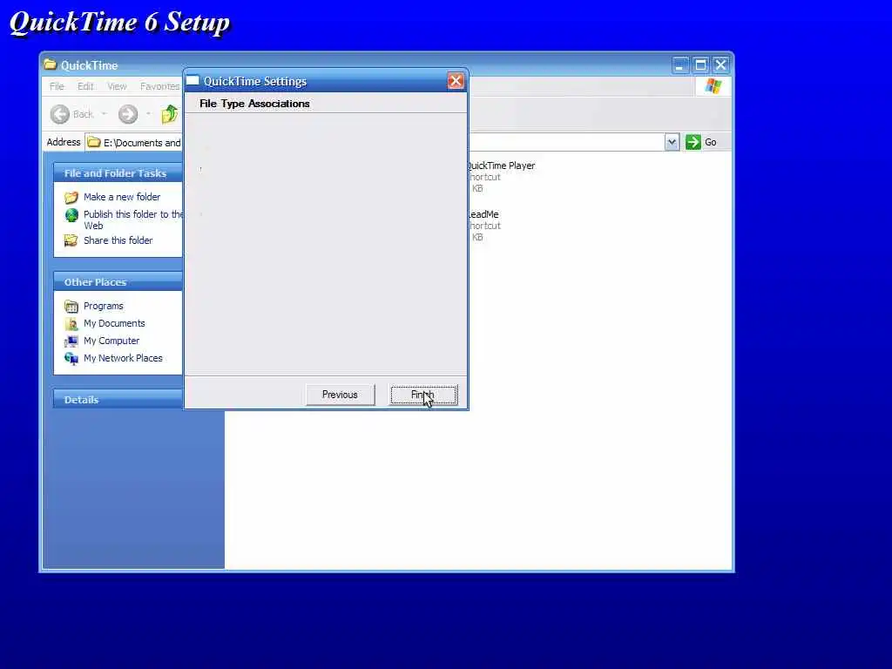Click the My Network Places icon
This screenshot has height=669, width=892.
71,358
